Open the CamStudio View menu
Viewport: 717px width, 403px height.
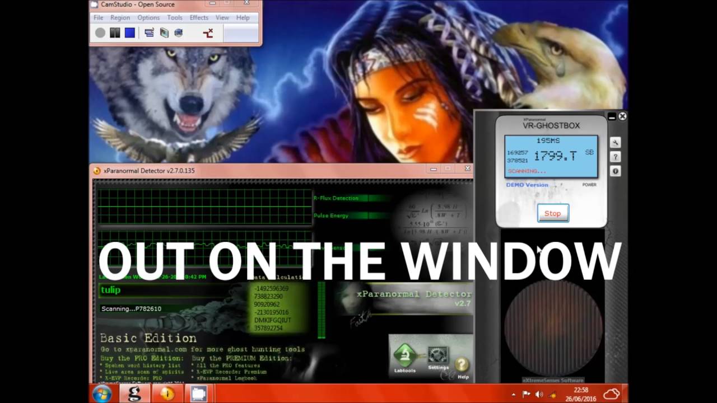point(222,18)
